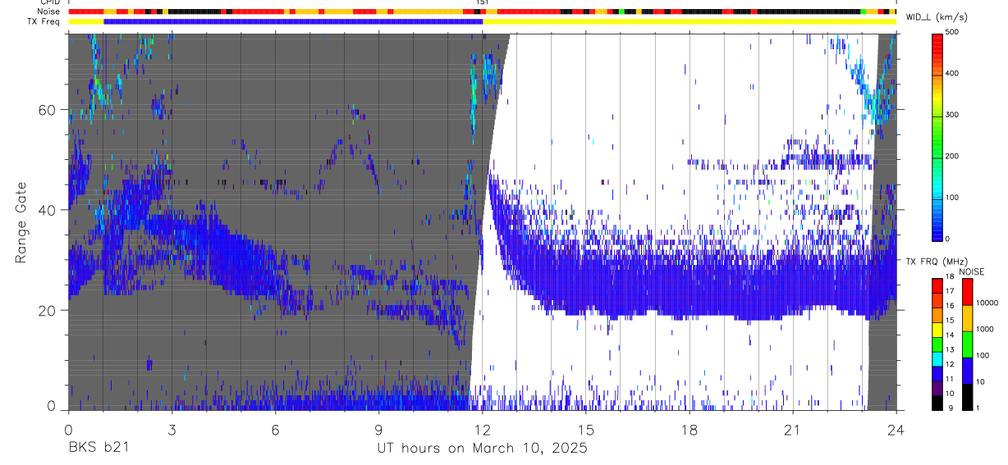This screenshot has height=465, width=1008.
Task: Click the '18' tick on UT hours axis
Action: coord(690,429)
